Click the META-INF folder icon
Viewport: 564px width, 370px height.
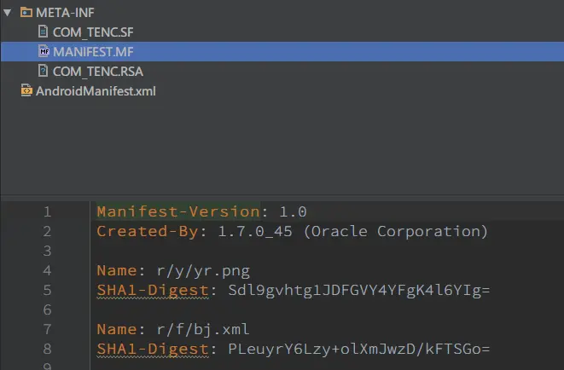tap(26, 13)
